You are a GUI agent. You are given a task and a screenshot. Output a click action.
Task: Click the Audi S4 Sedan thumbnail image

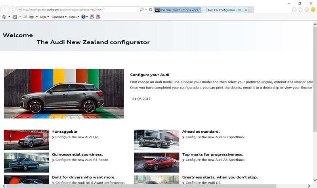[26, 162]
